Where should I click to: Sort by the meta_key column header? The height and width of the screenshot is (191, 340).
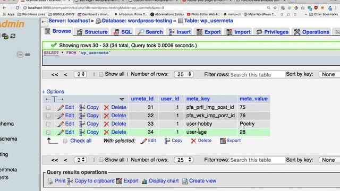click(x=198, y=99)
